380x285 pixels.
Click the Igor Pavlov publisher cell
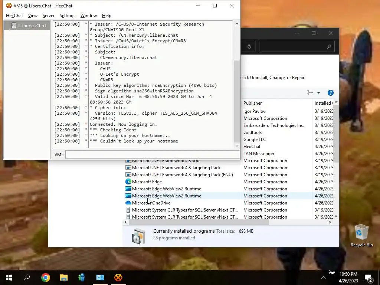[254, 111]
